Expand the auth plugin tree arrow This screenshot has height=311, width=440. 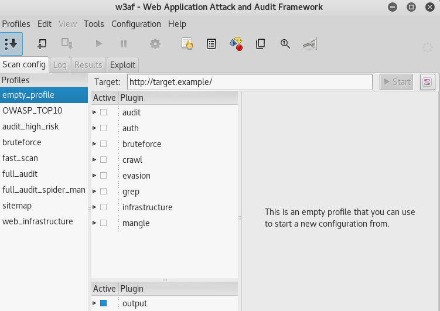pos(94,128)
